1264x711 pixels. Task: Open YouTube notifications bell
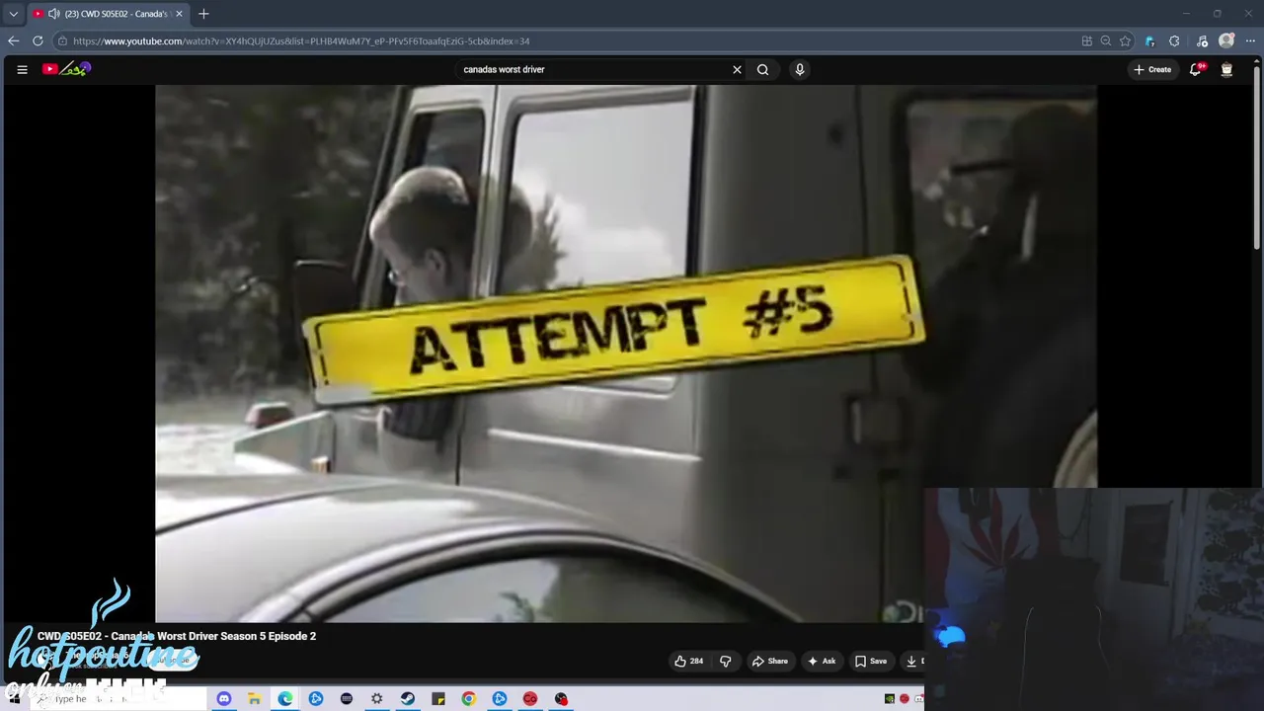(1196, 69)
